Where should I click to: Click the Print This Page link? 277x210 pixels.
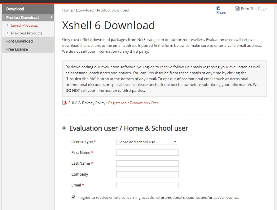pos(254,8)
